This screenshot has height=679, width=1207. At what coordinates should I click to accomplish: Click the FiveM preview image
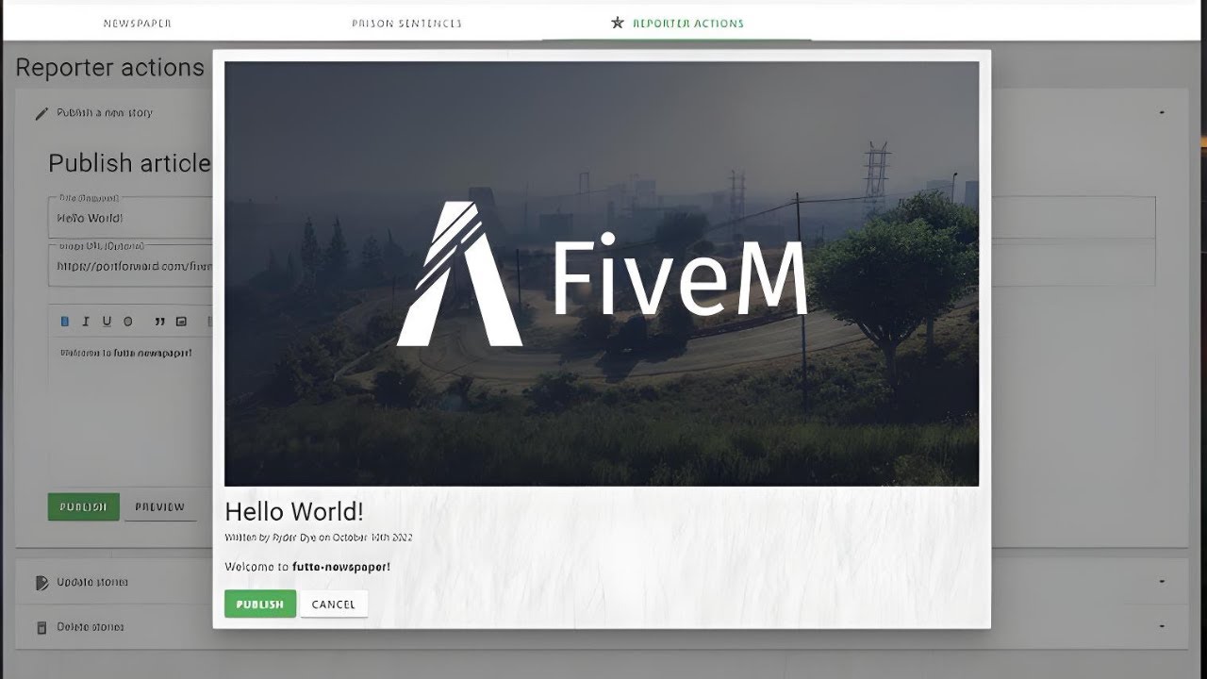tap(602, 273)
